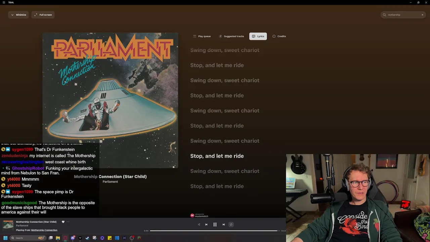Click the Musixmatch lyrics credit logo
Screen dimensions: 430x242
click(199, 215)
